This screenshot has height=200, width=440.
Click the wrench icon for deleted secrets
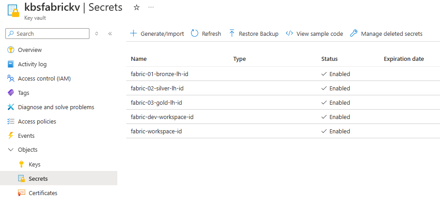coord(354,34)
